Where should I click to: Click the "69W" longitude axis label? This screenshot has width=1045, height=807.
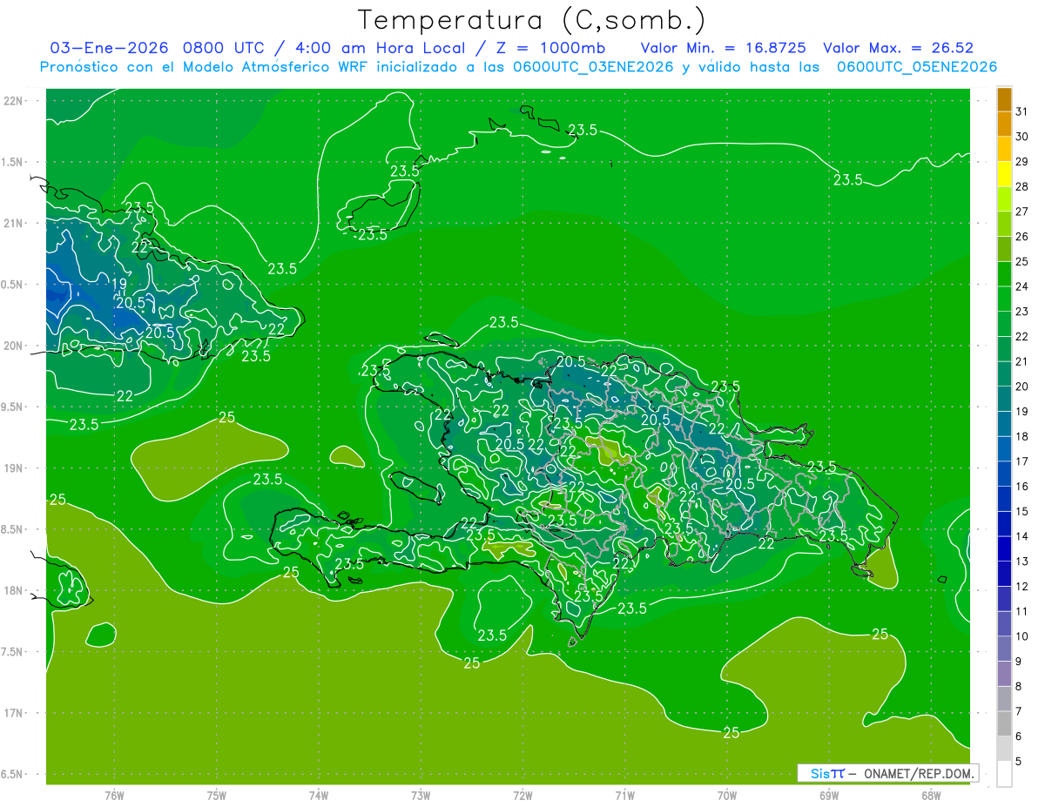(829, 797)
